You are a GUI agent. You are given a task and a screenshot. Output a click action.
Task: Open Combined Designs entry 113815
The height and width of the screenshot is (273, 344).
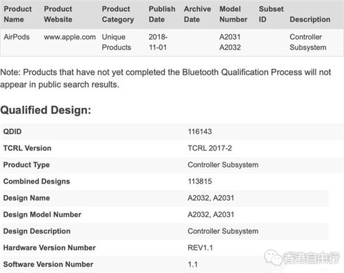[200, 181]
